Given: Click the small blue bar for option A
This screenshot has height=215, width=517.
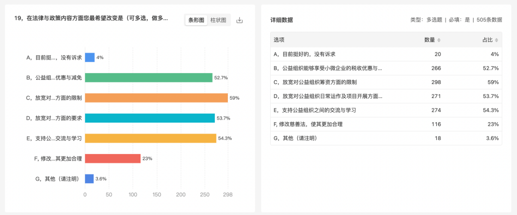Looking at the screenshot, I should (x=90, y=57).
